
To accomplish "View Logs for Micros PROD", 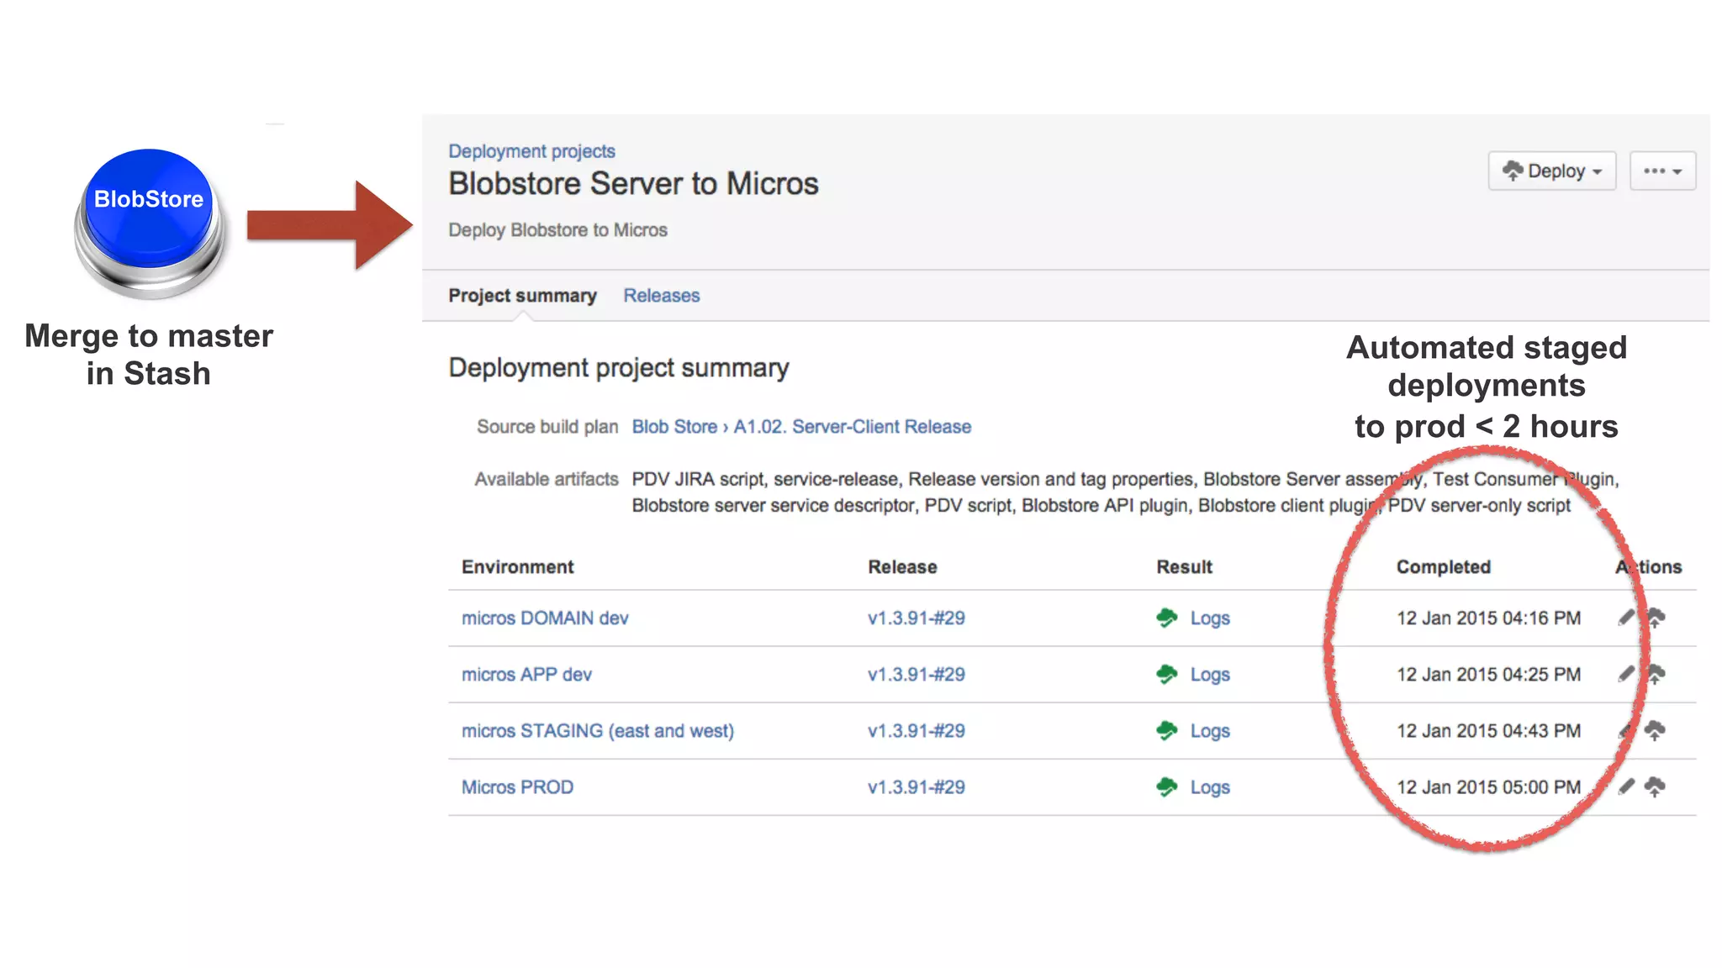I will pyautogui.click(x=1210, y=787).
